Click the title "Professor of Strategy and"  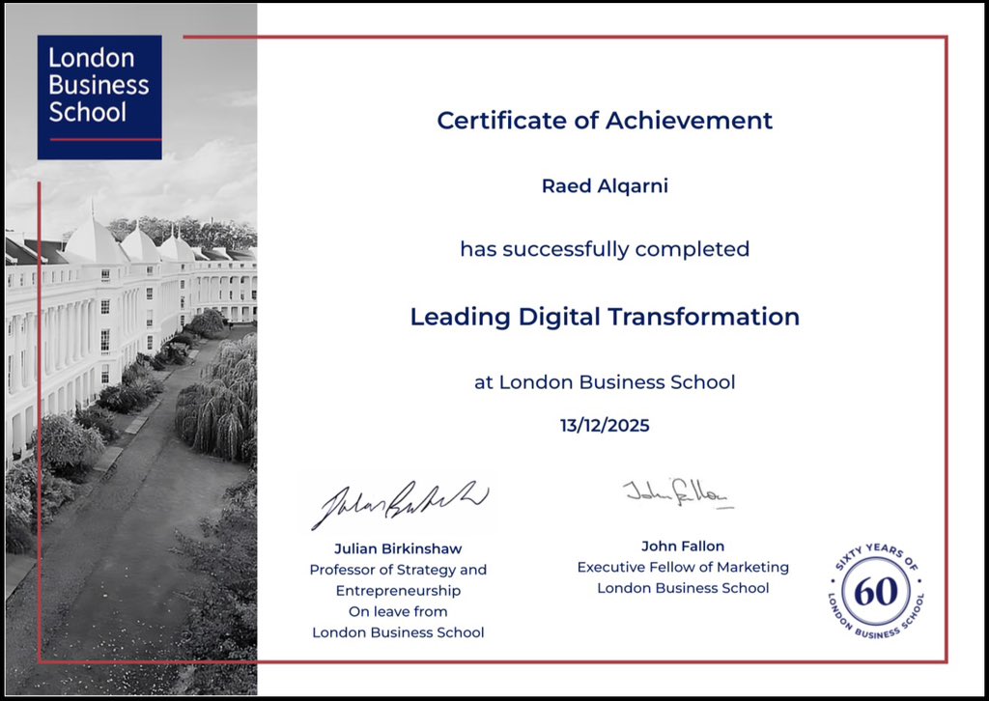(x=398, y=570)
